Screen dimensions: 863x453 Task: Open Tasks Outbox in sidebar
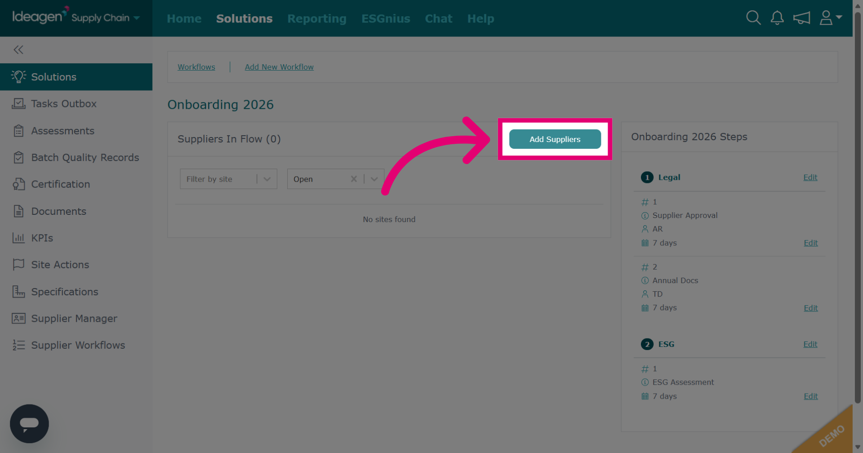coord(76,104)
